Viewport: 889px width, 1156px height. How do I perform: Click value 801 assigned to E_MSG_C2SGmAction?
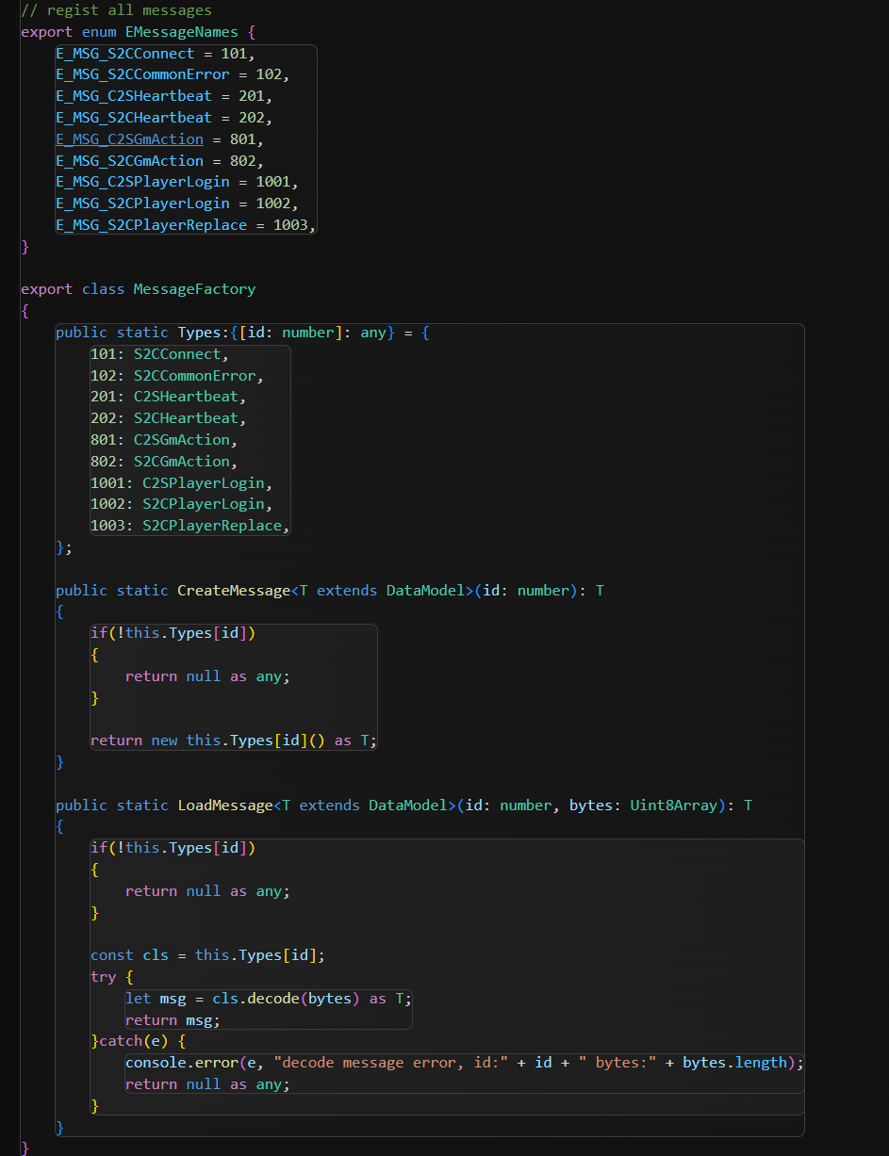(242, 139)
